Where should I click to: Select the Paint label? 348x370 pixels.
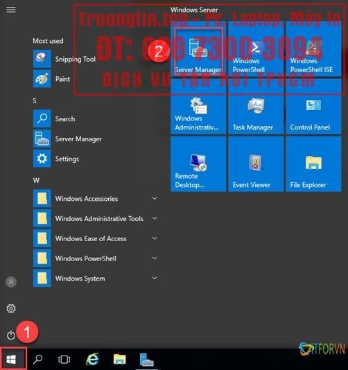[62, 79]
